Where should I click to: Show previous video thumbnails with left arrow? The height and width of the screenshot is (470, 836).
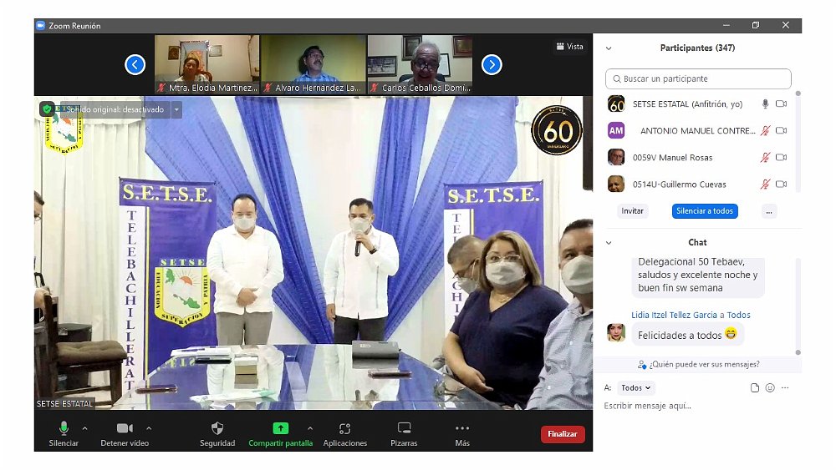135,64
